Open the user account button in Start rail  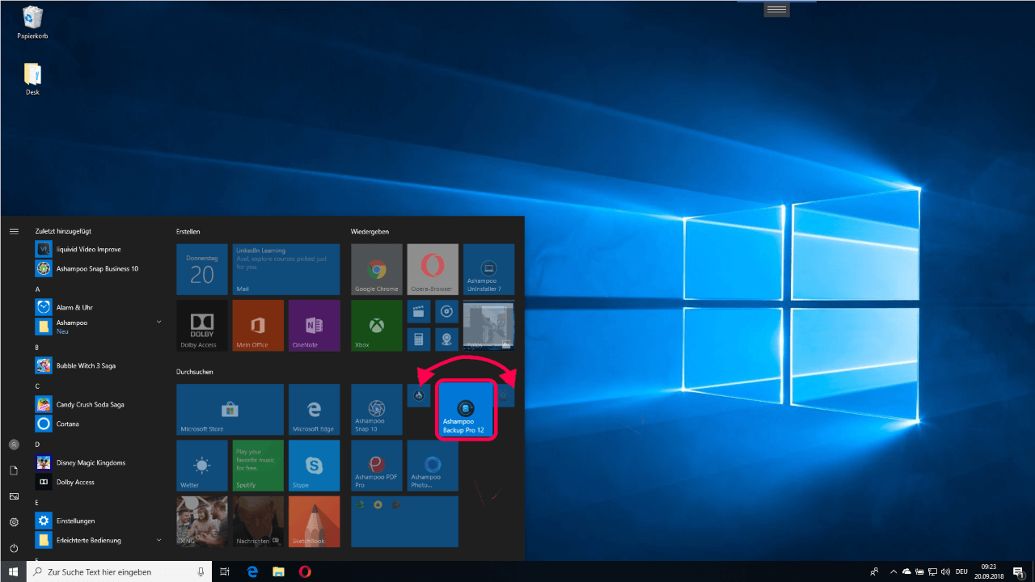(x=14, y=445)
